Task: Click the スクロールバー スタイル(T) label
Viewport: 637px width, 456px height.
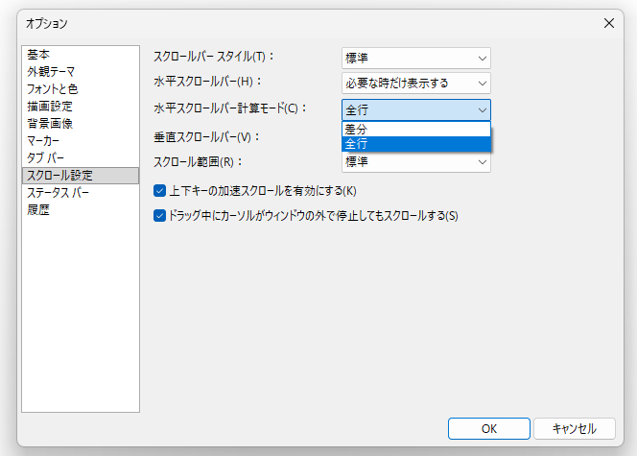Action: [x=213, y=57]
